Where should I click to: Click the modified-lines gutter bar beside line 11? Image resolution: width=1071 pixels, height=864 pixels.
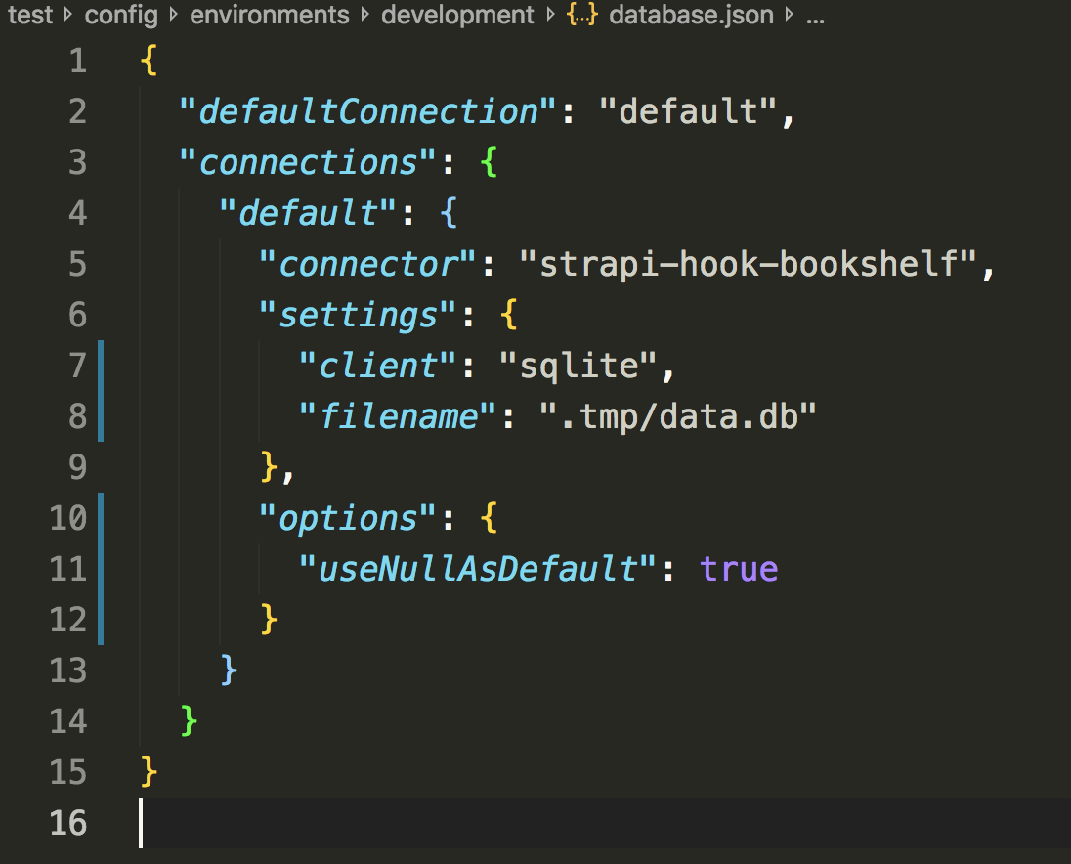pos(101,569)
